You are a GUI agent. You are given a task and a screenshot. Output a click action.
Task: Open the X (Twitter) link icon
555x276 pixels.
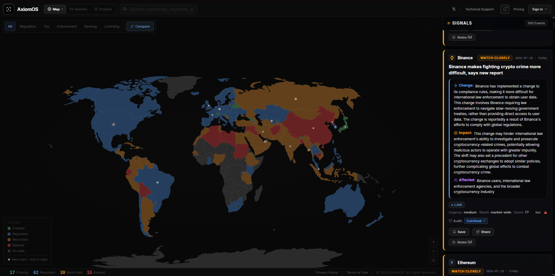point(454,9)
